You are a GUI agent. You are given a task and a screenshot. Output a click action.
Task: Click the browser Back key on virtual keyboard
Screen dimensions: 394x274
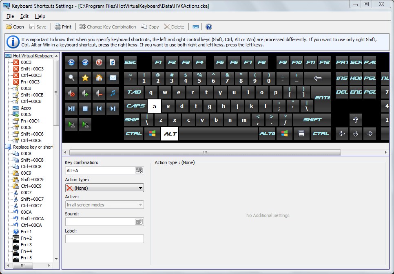point(71,62)
